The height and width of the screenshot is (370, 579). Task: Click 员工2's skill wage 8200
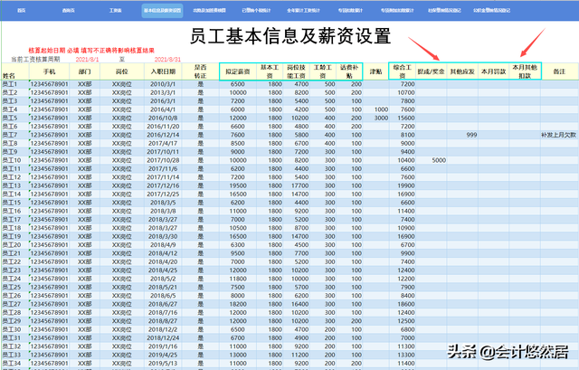point(296,92)
